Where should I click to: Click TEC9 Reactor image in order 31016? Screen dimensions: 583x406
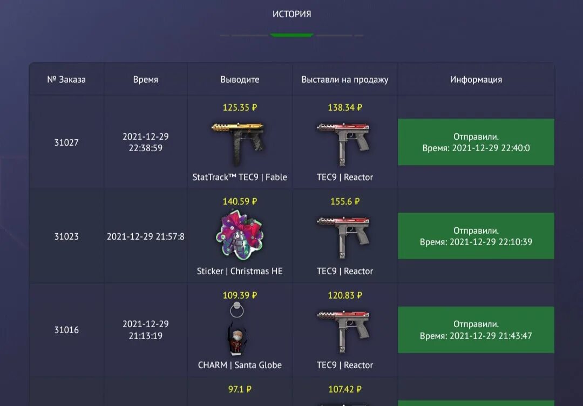[x=344, y=331]
